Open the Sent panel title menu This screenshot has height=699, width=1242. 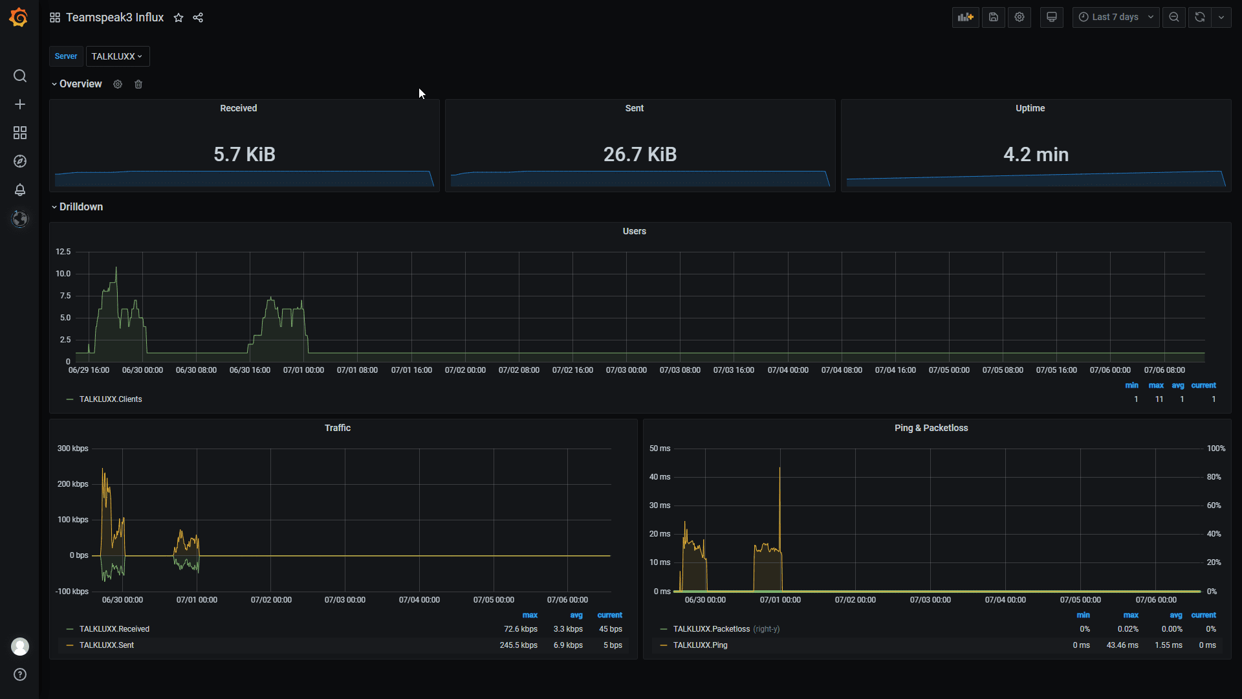coord(634,108)
